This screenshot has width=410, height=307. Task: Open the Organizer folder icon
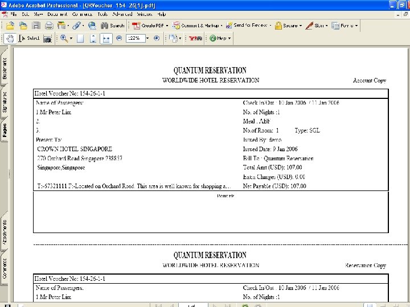[23, 26]
